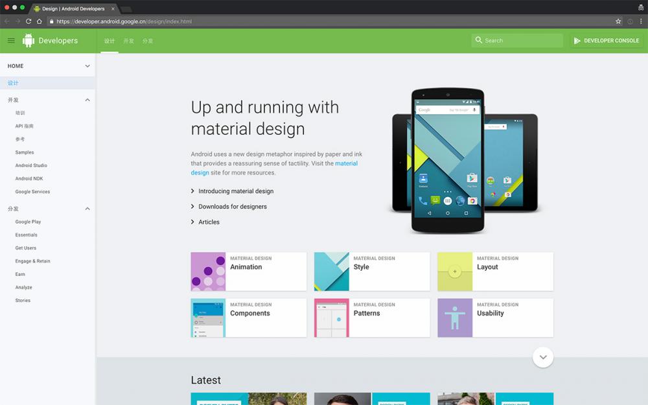648x405 pixels.
Task: Bookmark the page with the star icon
Action: click(618, 21)
